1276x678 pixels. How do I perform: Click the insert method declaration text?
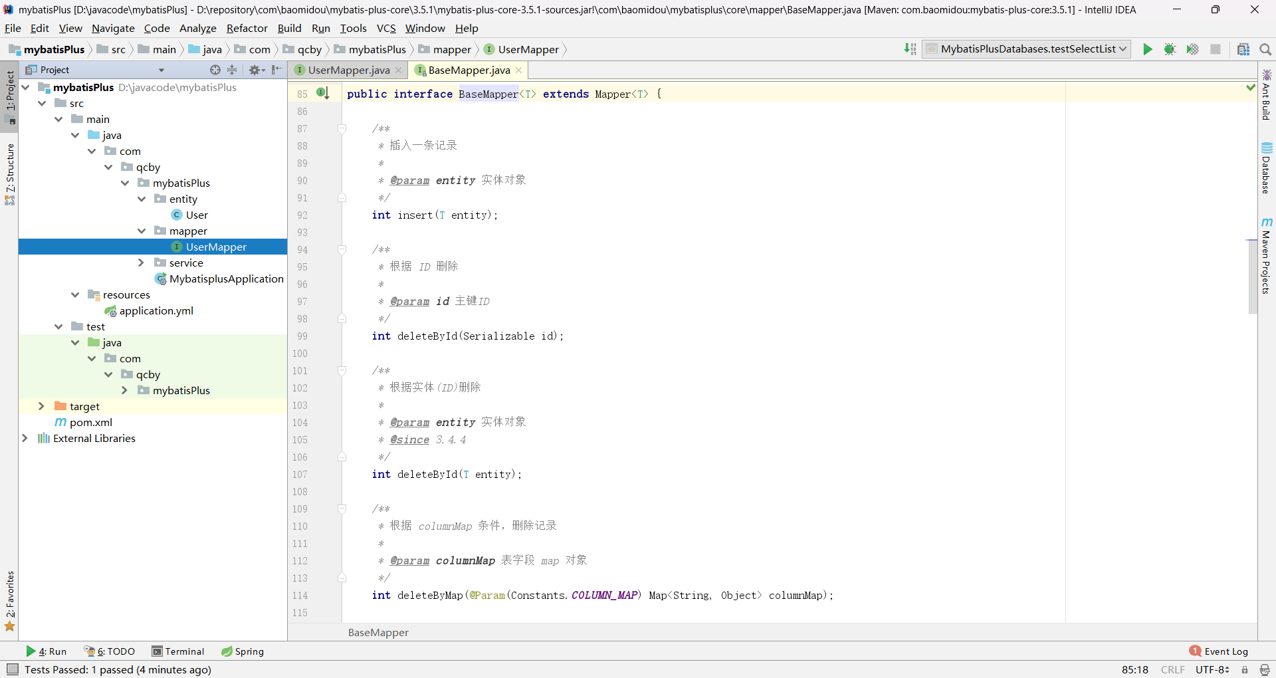click(435, 215)
